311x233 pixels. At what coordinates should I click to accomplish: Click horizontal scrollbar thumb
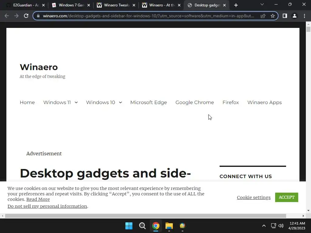145,216
